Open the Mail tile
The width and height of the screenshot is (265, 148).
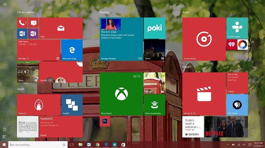click(x=61, y=28)
